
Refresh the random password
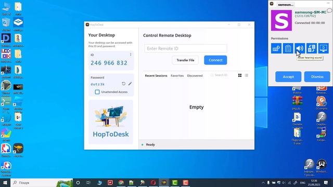point(124,84)
